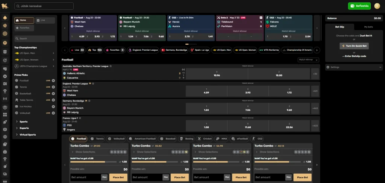The image size is (385, 183).
Task: Click the Settings gear icon under Bet Slip
Action: (x=327, y=67)
